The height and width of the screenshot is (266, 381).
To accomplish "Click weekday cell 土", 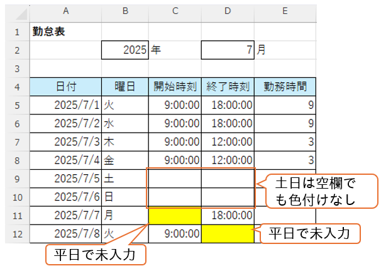I will [x=125, y=179].
